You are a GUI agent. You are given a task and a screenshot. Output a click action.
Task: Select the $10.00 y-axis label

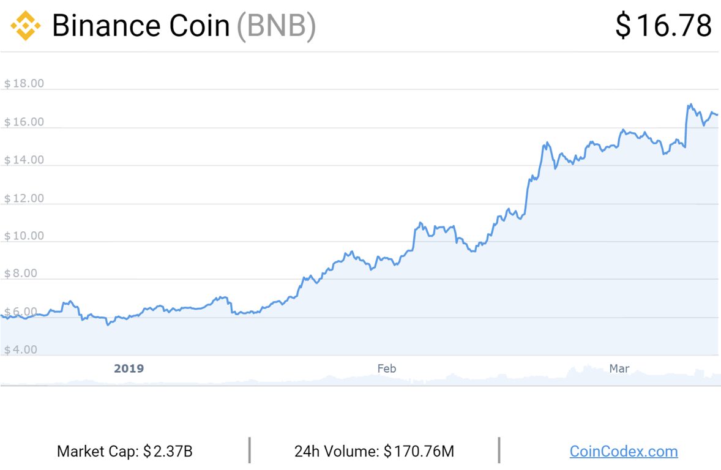[x=24, y=236]
